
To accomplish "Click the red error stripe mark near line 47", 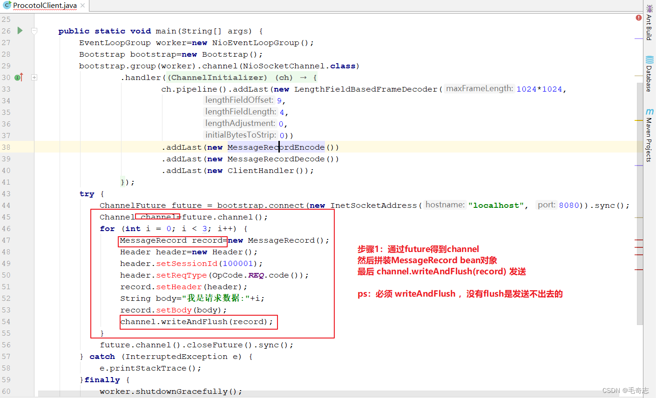I will [639, 240].
